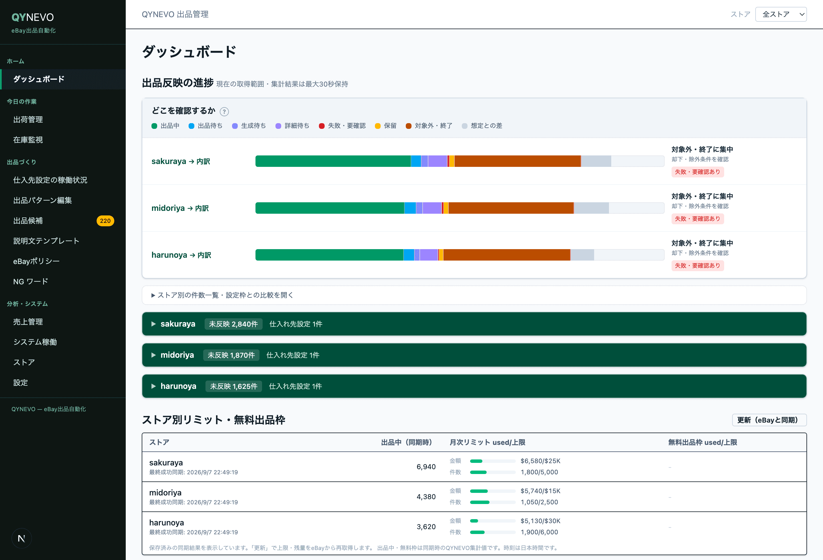This screenshot has width=823, height=560.
Task: Click the help question mark icon
Action: click(224, 112)
